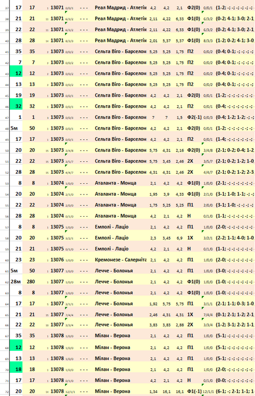Click the scores cell starting (1-2; 3-1; 2-2
Screen dimensions: 255x396
pos(235,325)
